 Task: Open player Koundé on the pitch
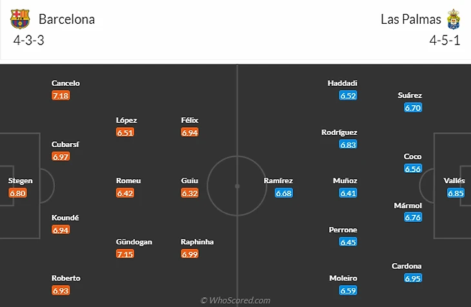point(65,217)
